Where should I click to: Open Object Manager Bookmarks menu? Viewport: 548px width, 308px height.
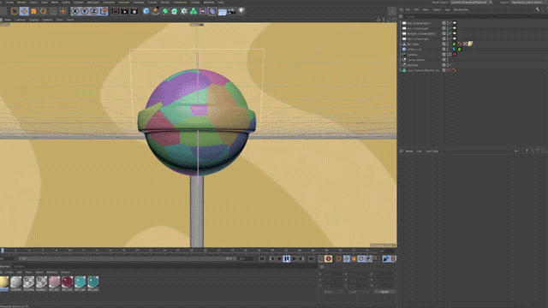[461, 9]
